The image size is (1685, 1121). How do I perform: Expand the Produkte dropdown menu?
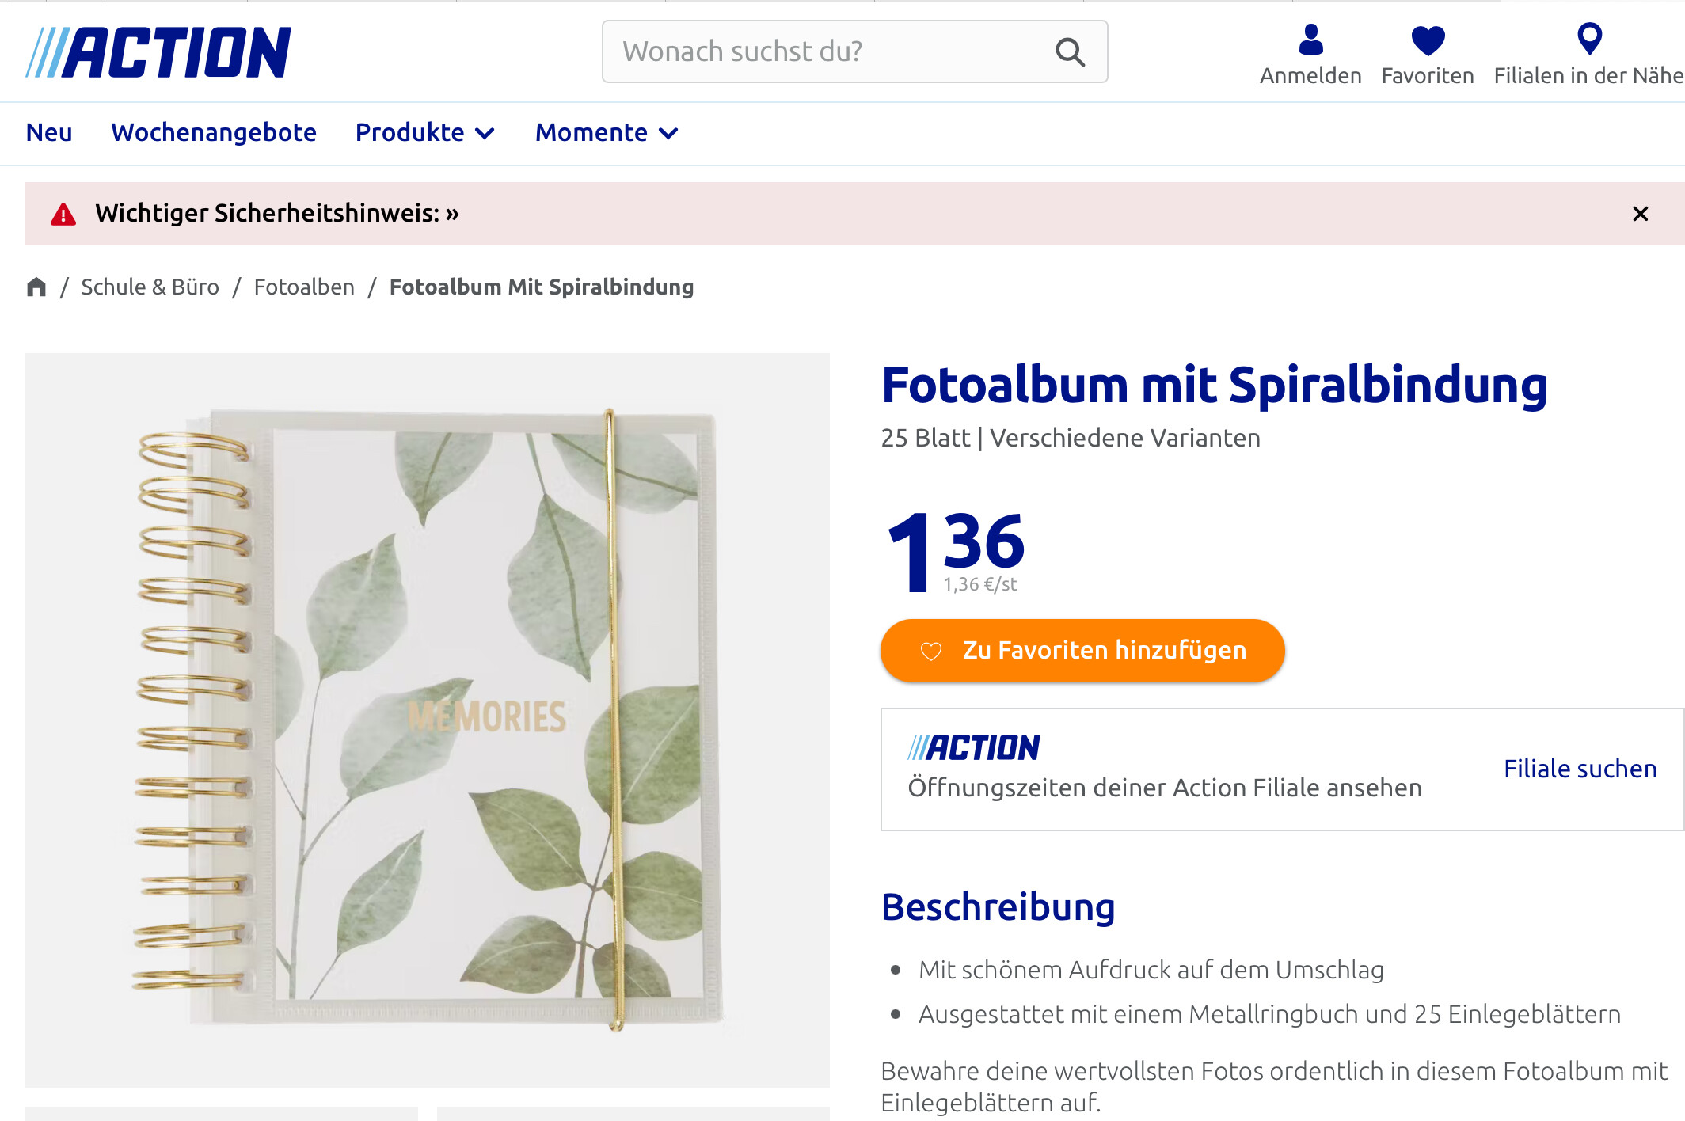click(425, 133)
